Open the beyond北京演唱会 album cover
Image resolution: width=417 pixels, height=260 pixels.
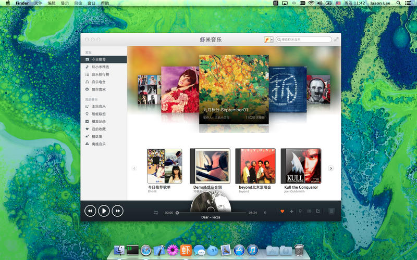[x=255, y=166]
